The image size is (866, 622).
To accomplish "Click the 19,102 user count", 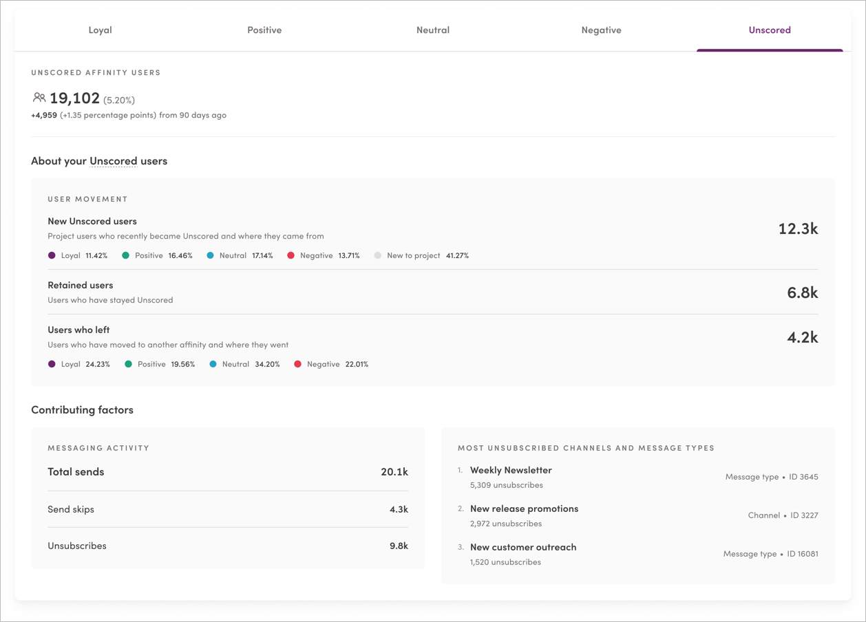I will point(74,99).
